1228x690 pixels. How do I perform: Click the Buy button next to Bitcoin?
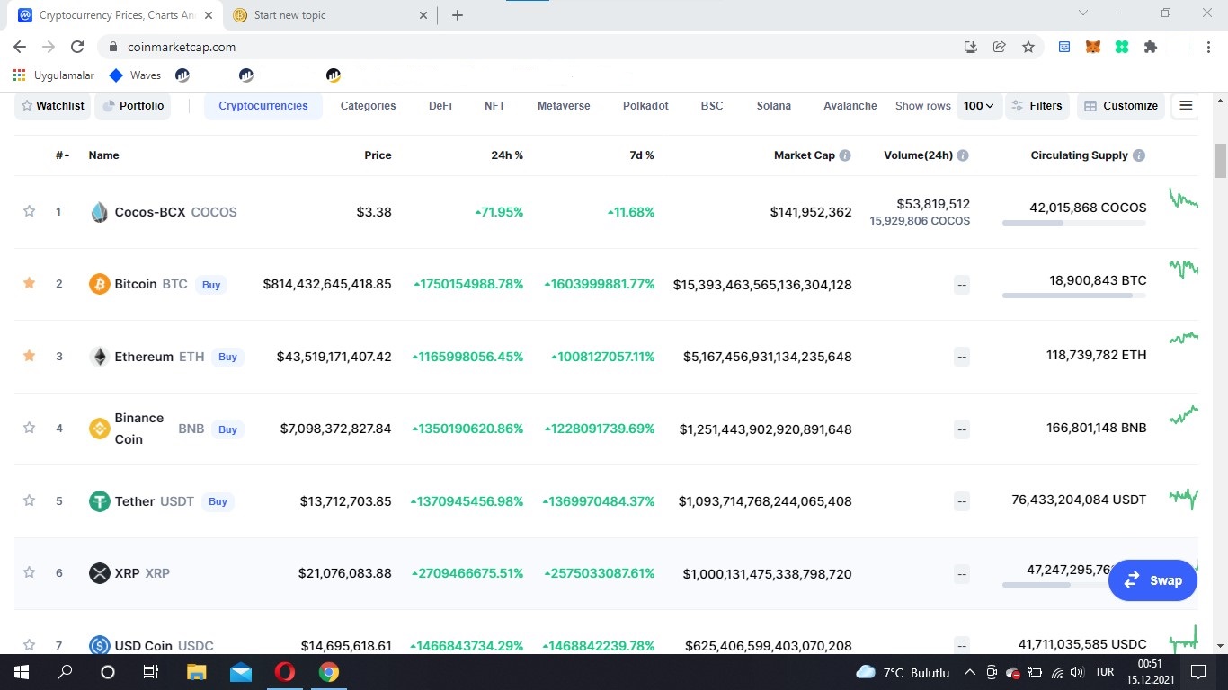[x=211, y=285]
